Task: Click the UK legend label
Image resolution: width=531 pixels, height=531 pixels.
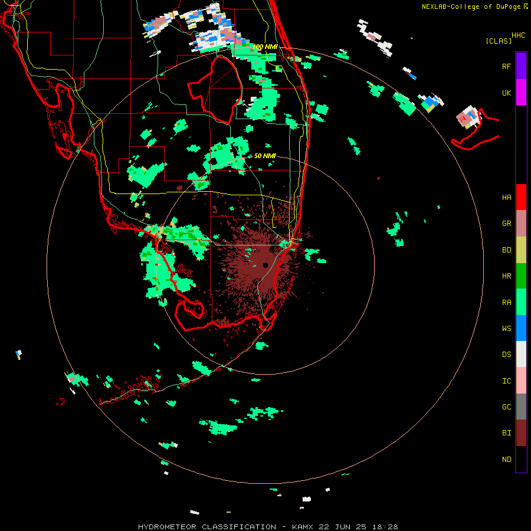Action: click(506, 93)
